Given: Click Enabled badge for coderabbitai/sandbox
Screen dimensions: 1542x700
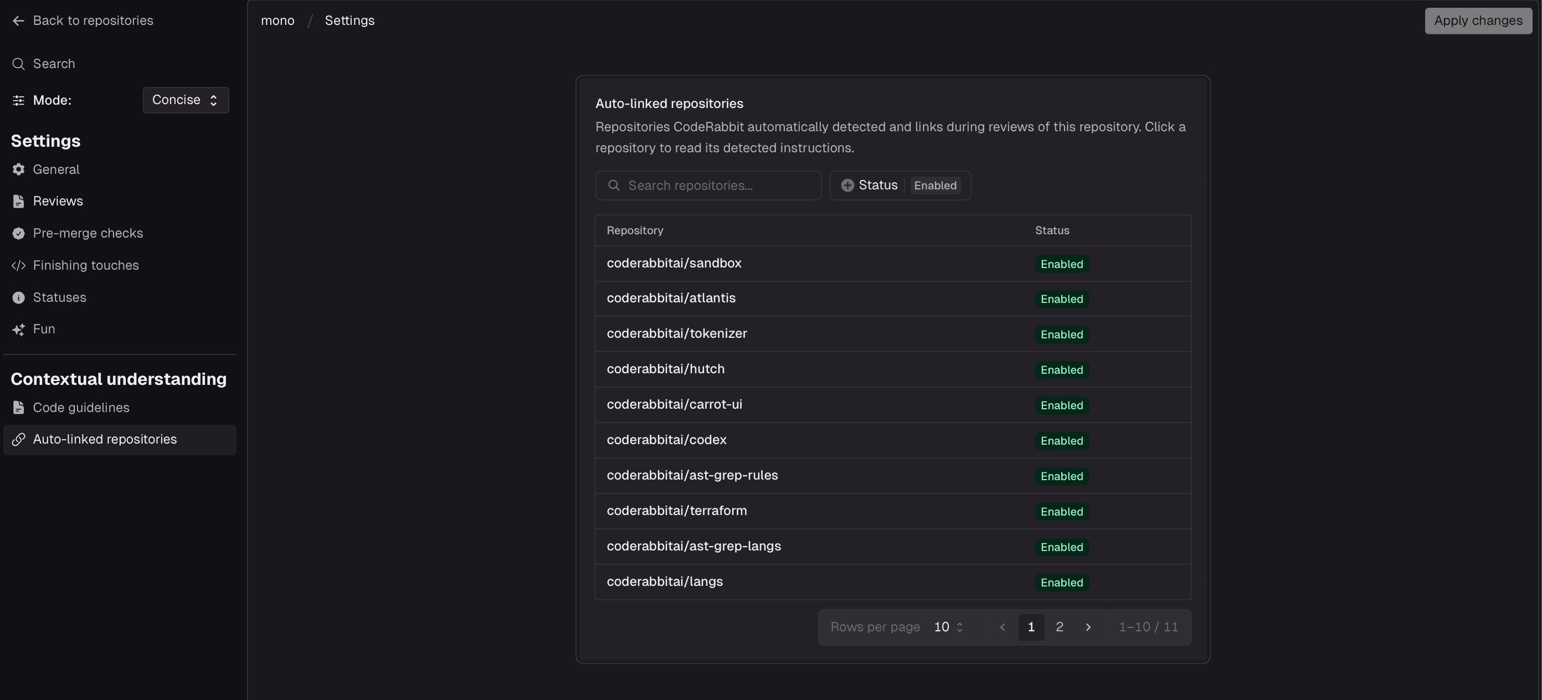Looking at the screenshot, I should [x=1061, y=265].
